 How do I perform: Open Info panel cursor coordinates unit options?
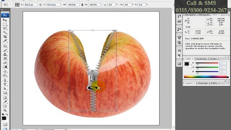(186, 32)
